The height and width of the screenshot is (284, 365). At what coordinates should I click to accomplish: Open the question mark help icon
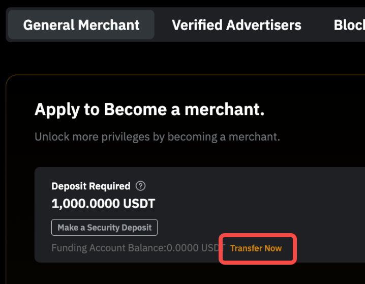coord(141,186)
